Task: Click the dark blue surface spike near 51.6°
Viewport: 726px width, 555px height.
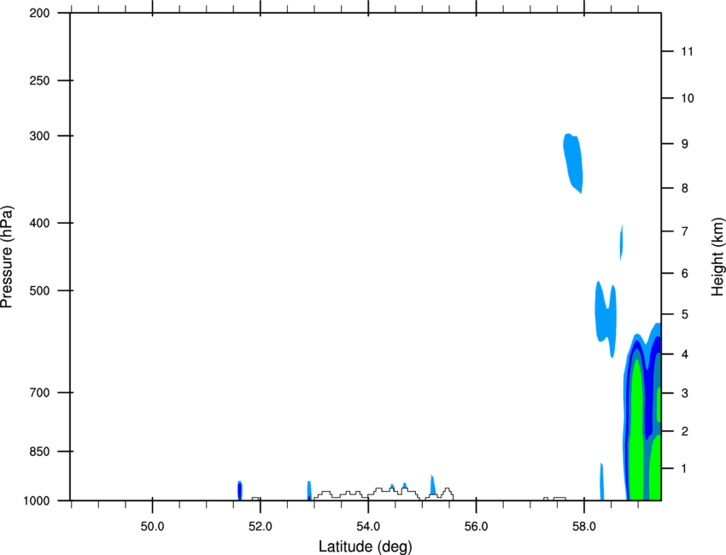Action: tap(240, 491)
